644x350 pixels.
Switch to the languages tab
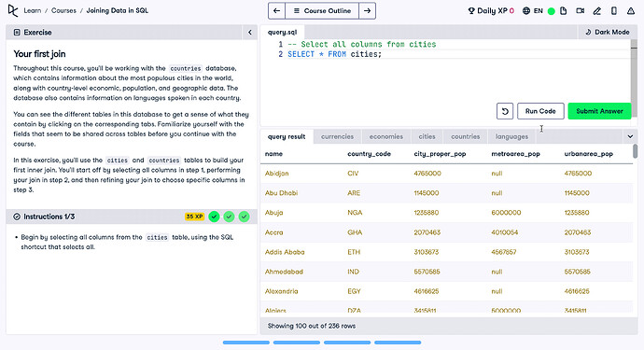(x=511, y=136)
